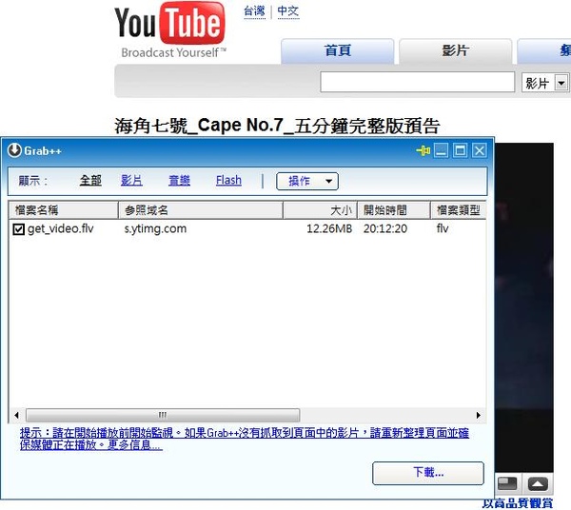Click the 20:12:20 start time cell
The image size is (571, 510).
tap(385, 229)
